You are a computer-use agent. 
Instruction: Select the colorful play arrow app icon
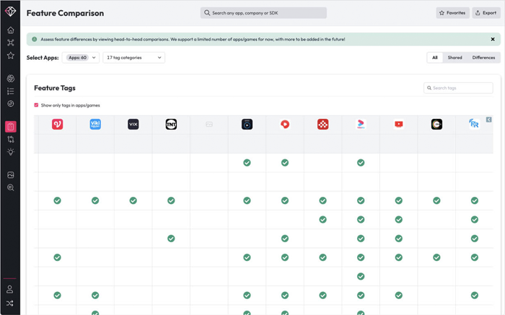coord(361,124)
